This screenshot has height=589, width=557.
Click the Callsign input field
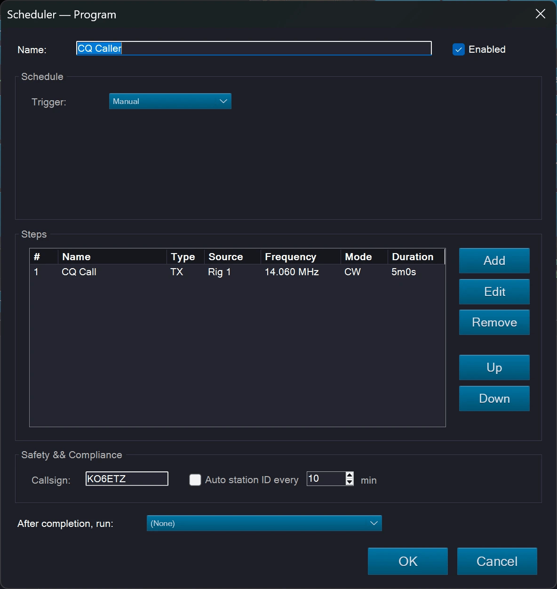coord(127,479)
